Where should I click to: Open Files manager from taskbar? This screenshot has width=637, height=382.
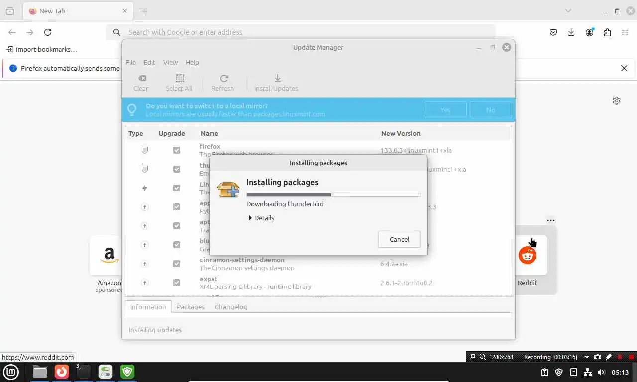click(x=40, y=372)
